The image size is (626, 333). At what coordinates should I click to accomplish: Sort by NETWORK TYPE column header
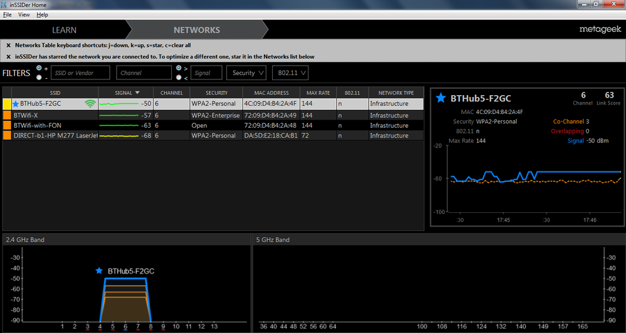tap(396, 93)
